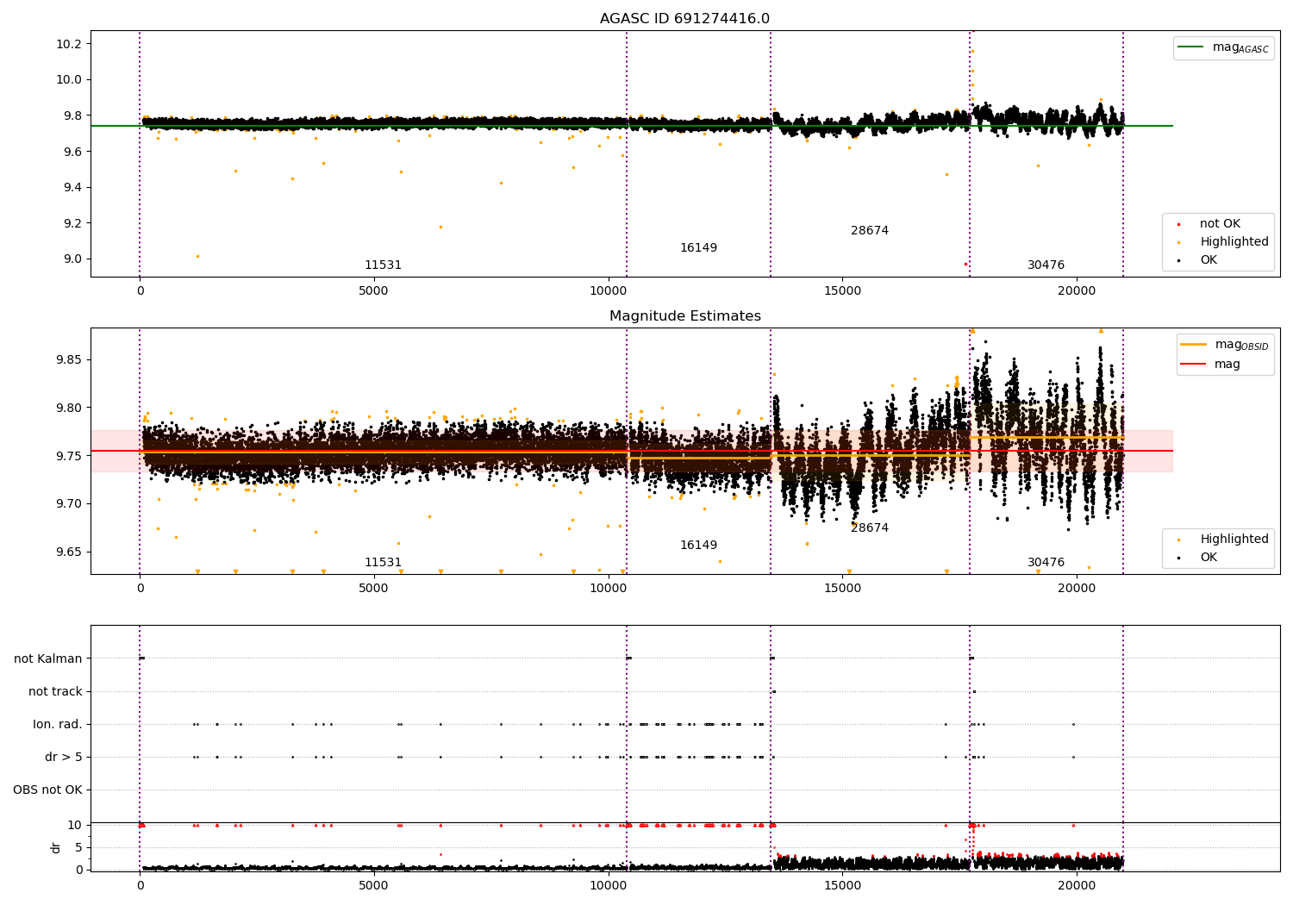
Task: Click the 9.65 y-axis tick in middle plot
Action: (68, 552)
